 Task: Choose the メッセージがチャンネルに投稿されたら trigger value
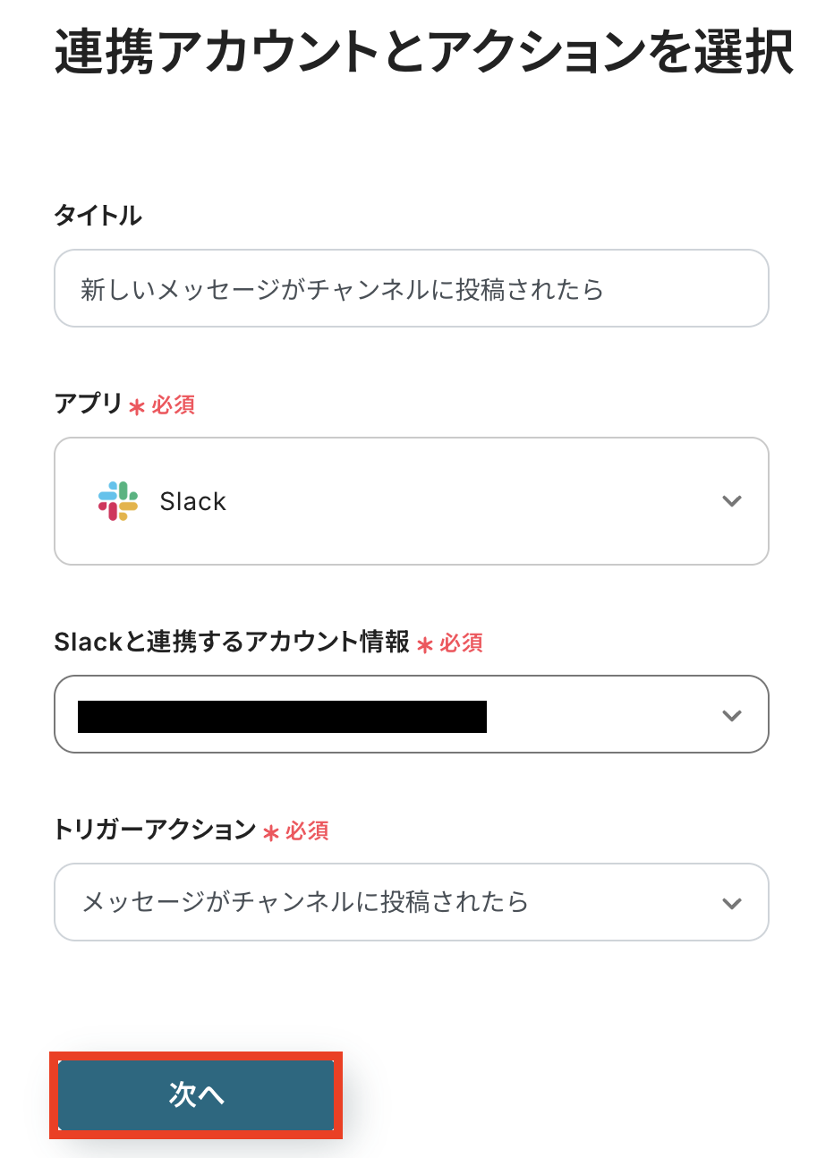point(305,902)
